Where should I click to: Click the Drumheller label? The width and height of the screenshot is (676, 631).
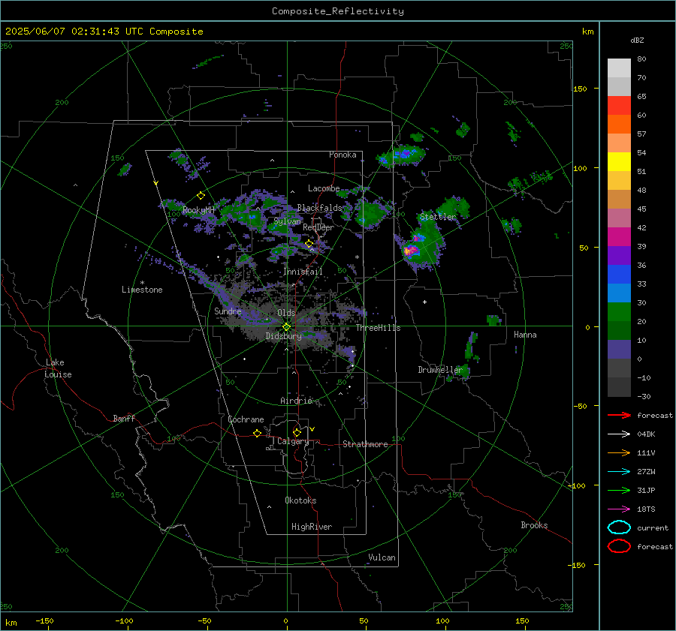click(440, 370)
